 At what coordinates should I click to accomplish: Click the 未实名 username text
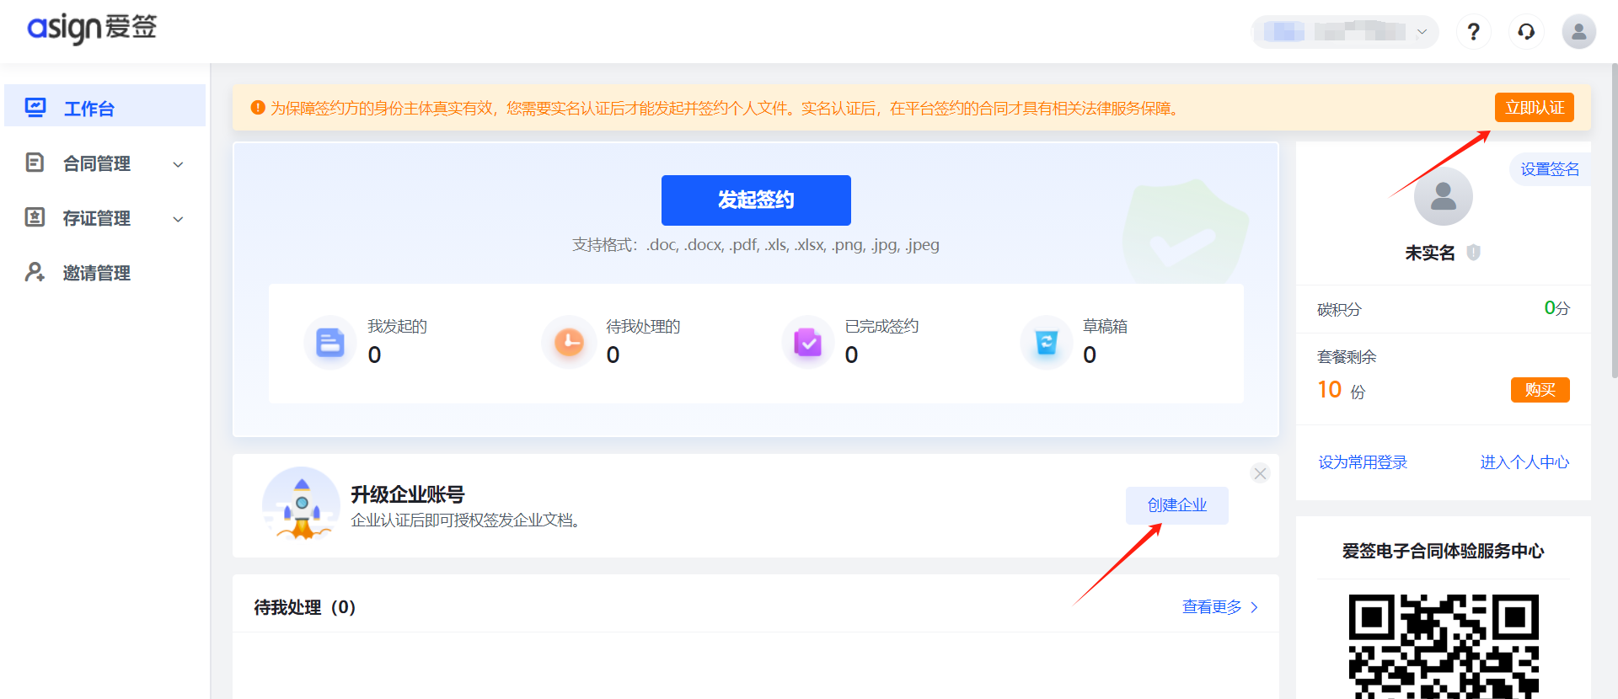point(1430,253)
